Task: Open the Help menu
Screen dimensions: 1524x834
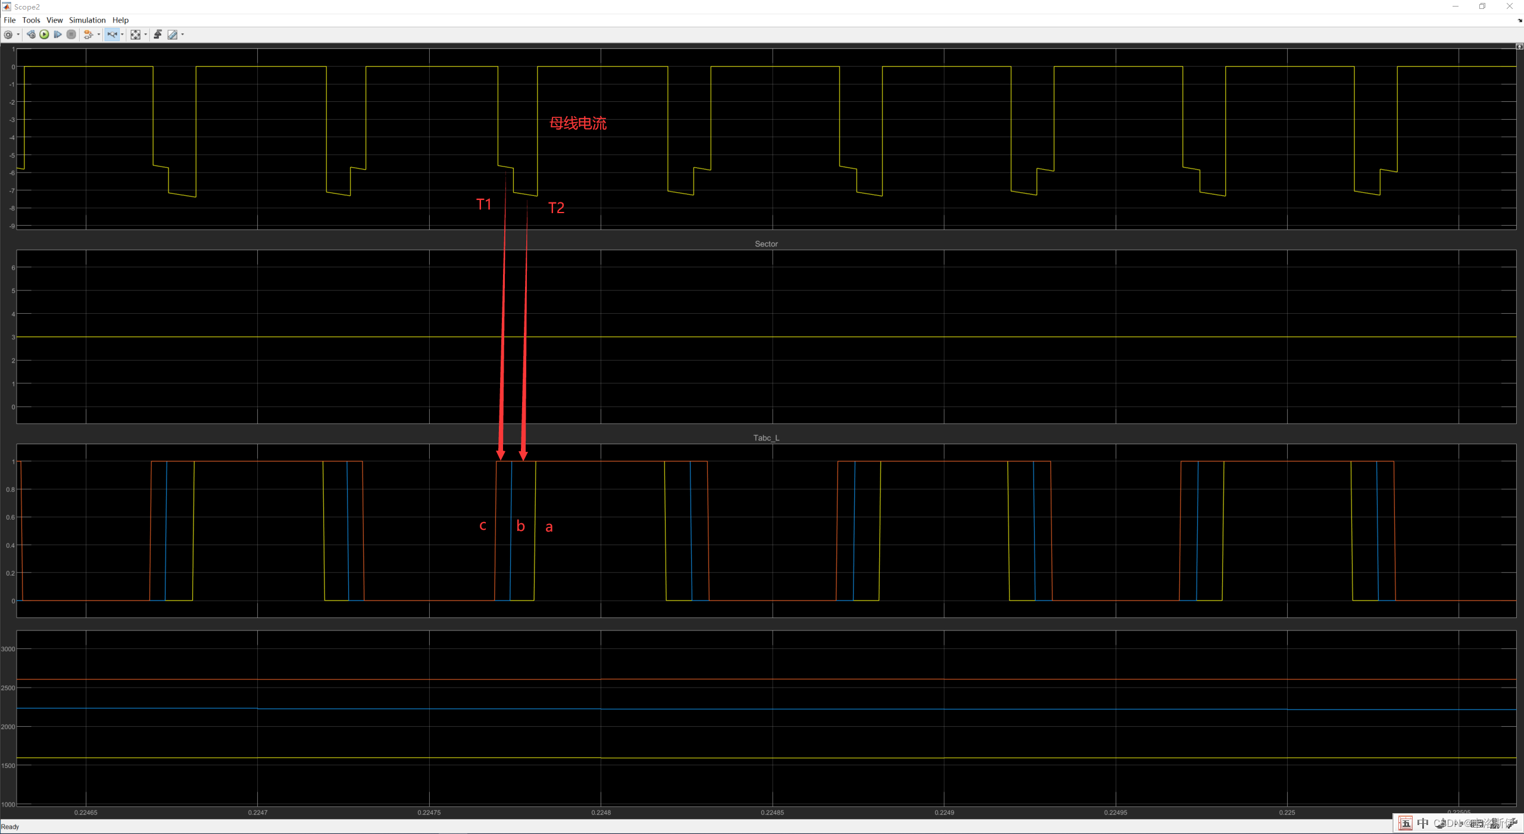Action: (x=120, y=20)
